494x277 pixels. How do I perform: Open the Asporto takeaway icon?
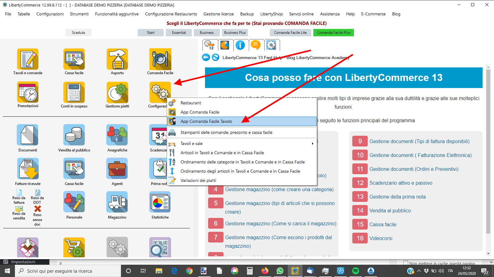117,59
